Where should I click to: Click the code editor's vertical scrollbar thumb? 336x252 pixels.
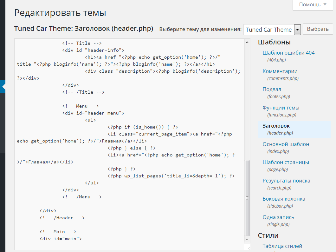247,198
